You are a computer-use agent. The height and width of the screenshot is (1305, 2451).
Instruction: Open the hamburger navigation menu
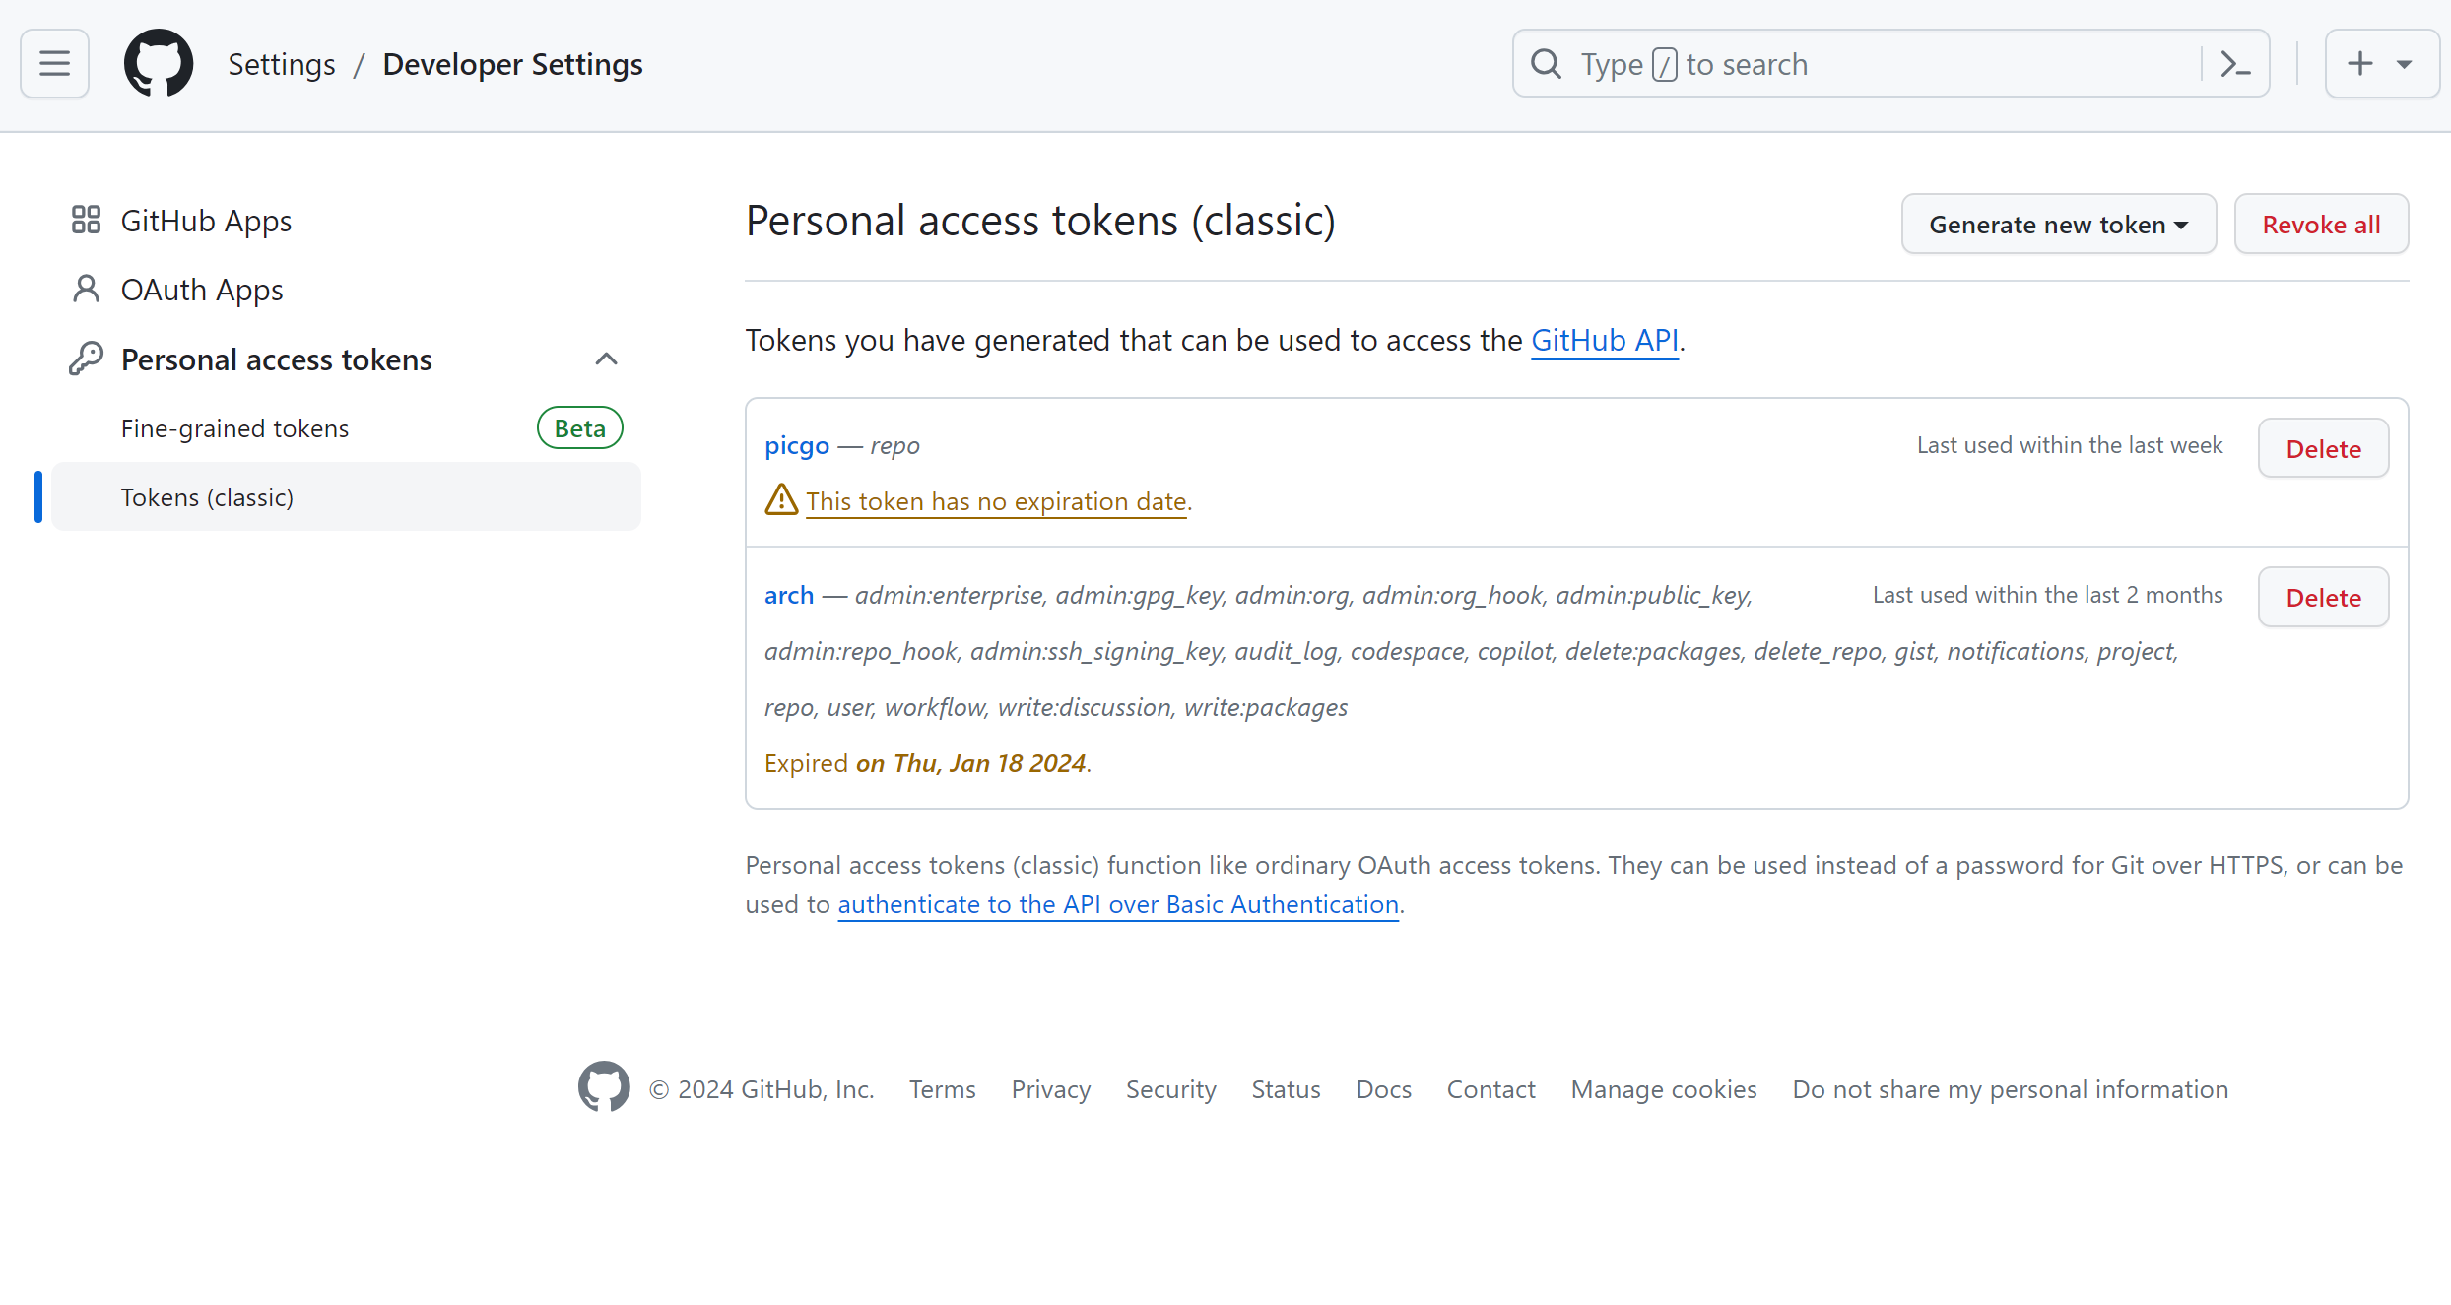(x=54, y=64)
